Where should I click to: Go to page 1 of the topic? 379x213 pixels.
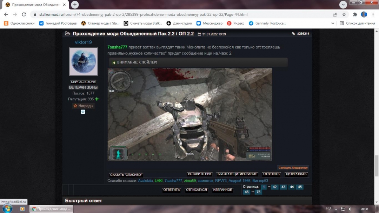(x=264, y=187)
